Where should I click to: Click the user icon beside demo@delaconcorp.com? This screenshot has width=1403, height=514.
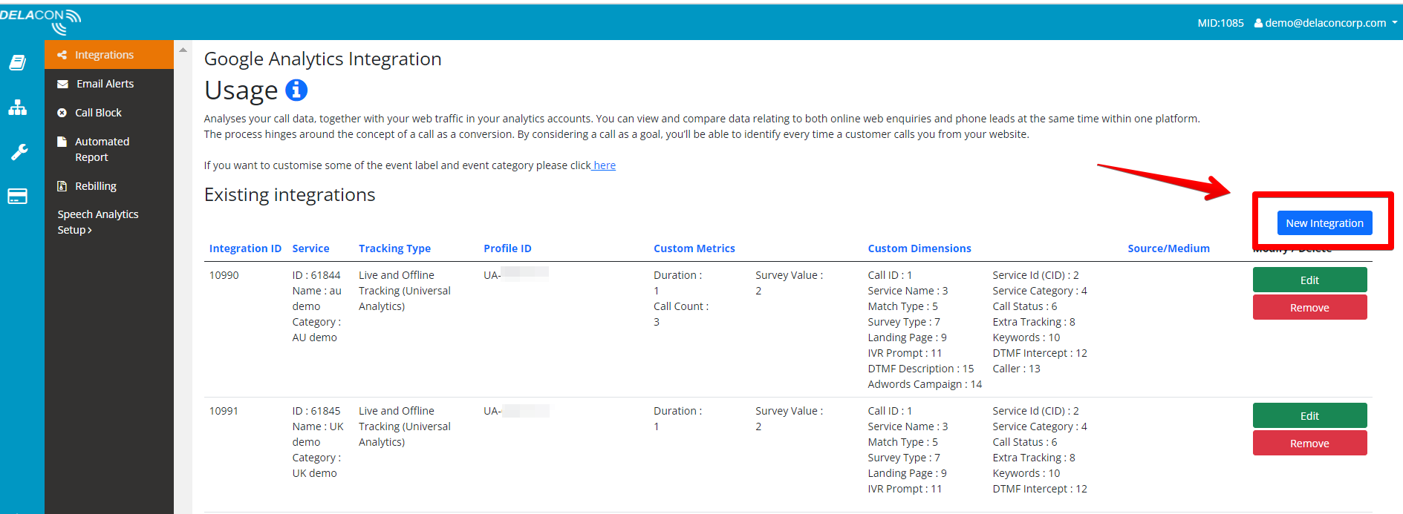[x=1258, y=23]
